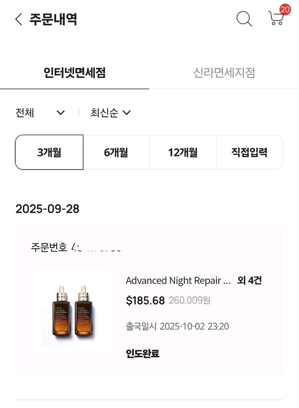
Task: Select the 6개월 period option
Action: [116, 152]
